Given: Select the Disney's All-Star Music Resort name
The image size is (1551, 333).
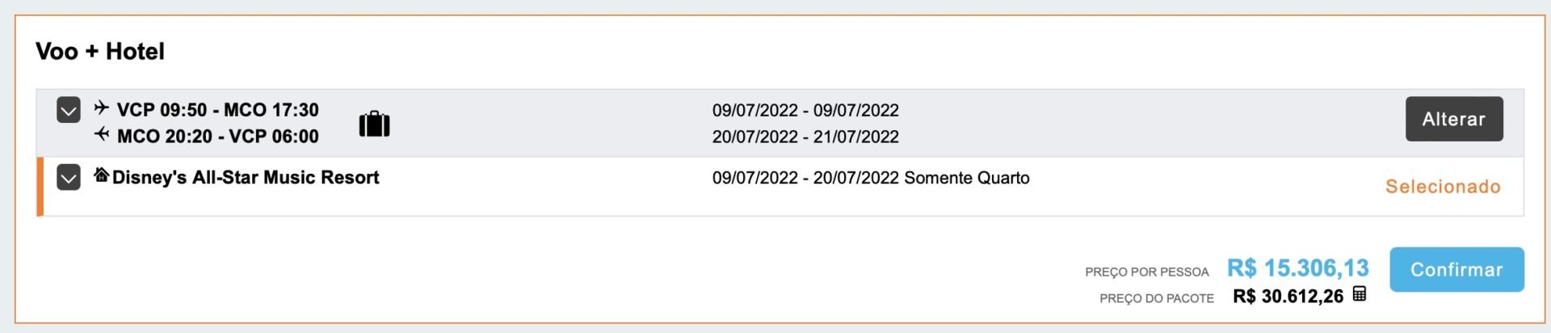Looking at the screenshot, I should click(x=246, y=178).
